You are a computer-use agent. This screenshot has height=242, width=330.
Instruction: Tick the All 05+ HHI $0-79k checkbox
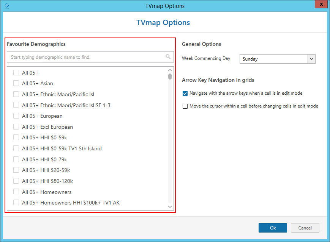point(16,159)
